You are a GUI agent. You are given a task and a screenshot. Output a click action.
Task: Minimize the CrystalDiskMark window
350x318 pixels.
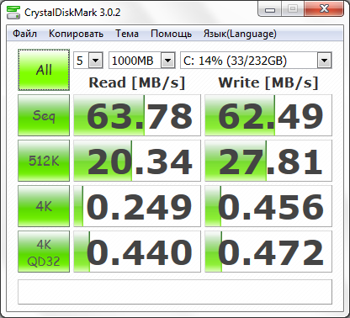(270, 9)
